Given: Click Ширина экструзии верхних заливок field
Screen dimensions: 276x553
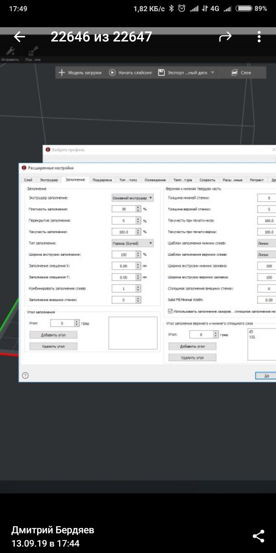Looking at the screenshot, I should coord(267,277).
